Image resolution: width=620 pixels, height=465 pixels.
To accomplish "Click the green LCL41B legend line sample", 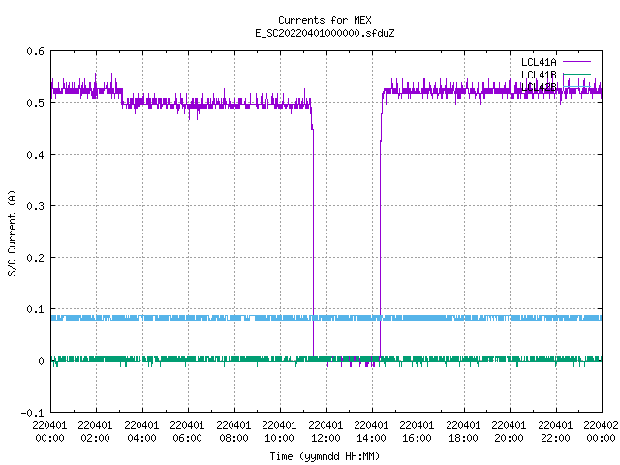I will point(576,74).
